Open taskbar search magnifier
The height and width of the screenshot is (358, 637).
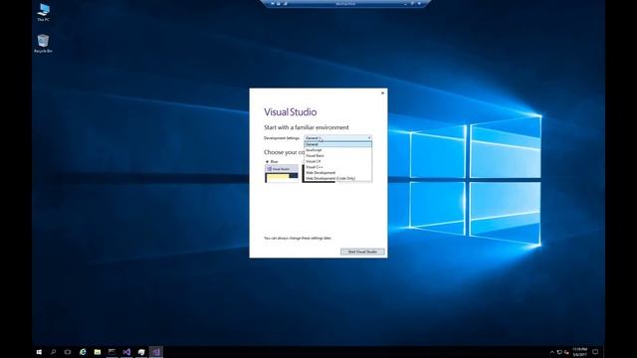[53, 352]
